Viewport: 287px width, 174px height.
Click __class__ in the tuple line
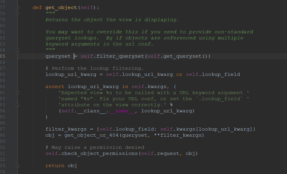click(x=91, y=111)
